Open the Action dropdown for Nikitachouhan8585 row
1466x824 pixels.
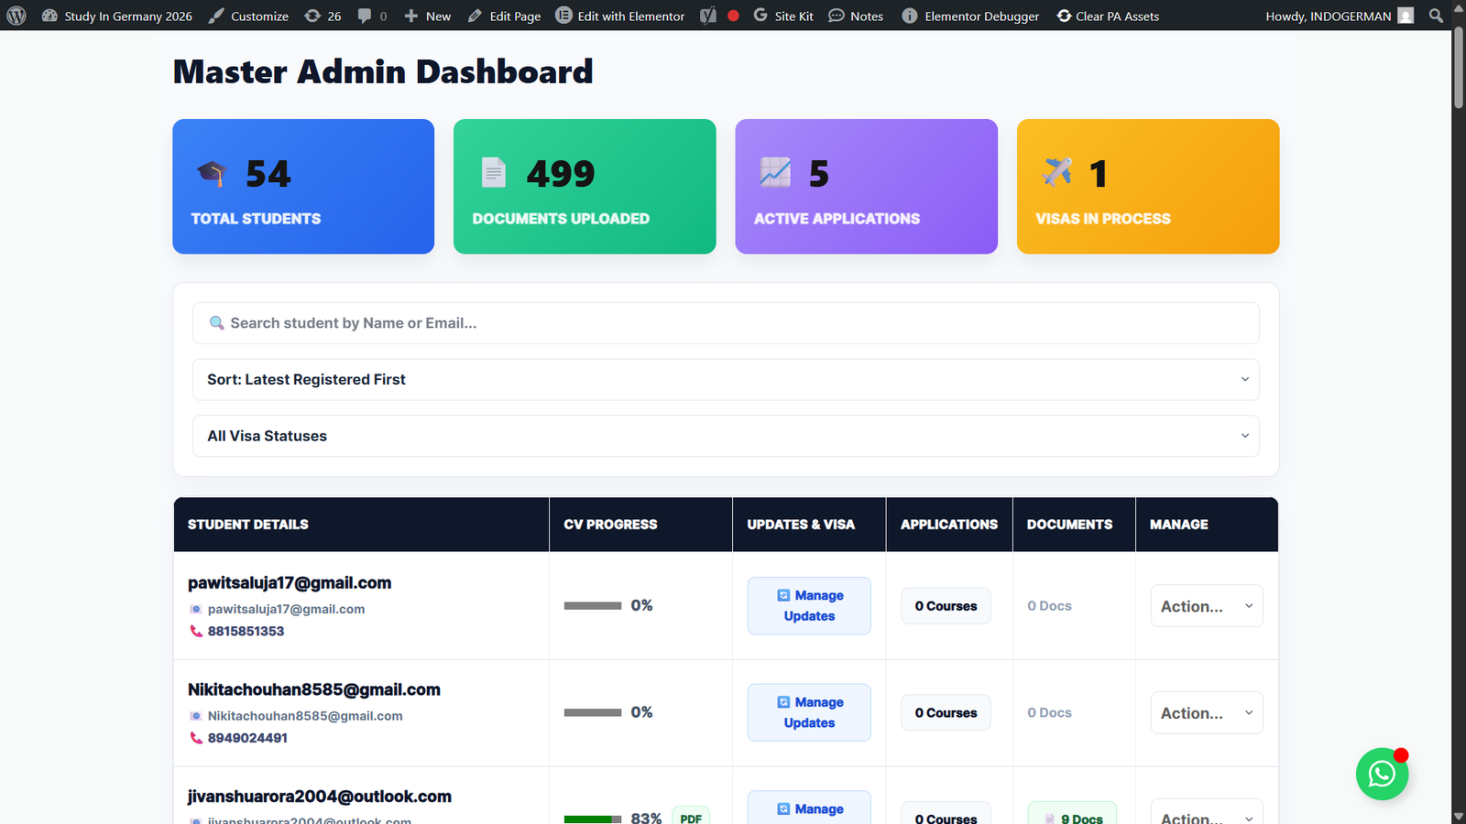[1206, 713]
